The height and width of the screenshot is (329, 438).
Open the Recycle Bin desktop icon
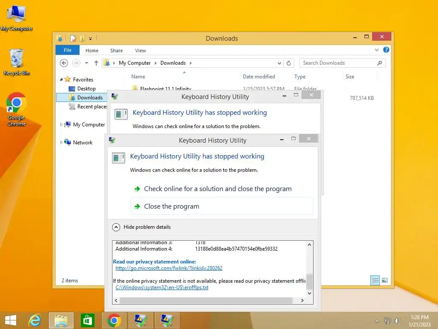tap(17, 62)
